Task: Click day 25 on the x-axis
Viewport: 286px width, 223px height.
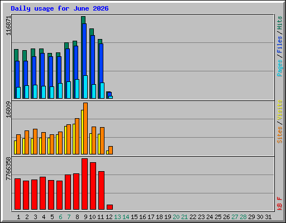Action: click(218, 217)
